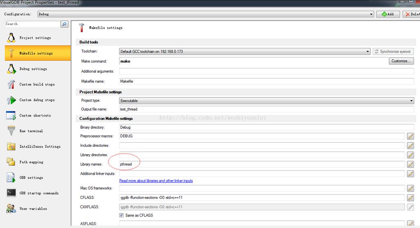This screenshot has height=228, width=420.
Task: Click edit pencil icon for Library directories
Action: [410, 155]
